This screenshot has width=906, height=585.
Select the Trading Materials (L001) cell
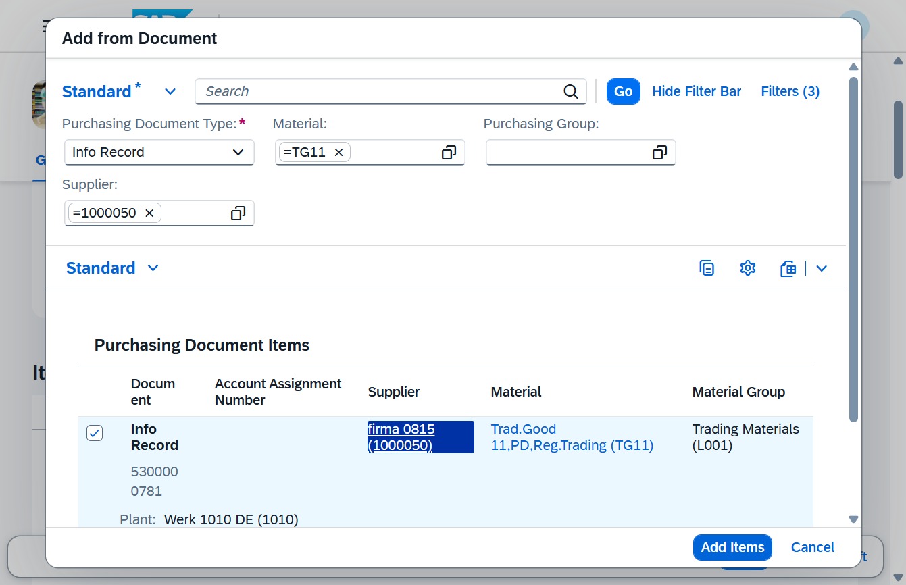click(746, 437)
